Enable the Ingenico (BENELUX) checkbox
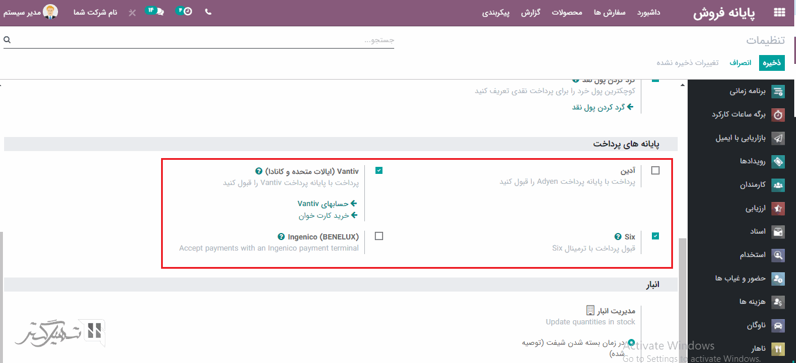 pyautogui.click(x=379, y=236)
